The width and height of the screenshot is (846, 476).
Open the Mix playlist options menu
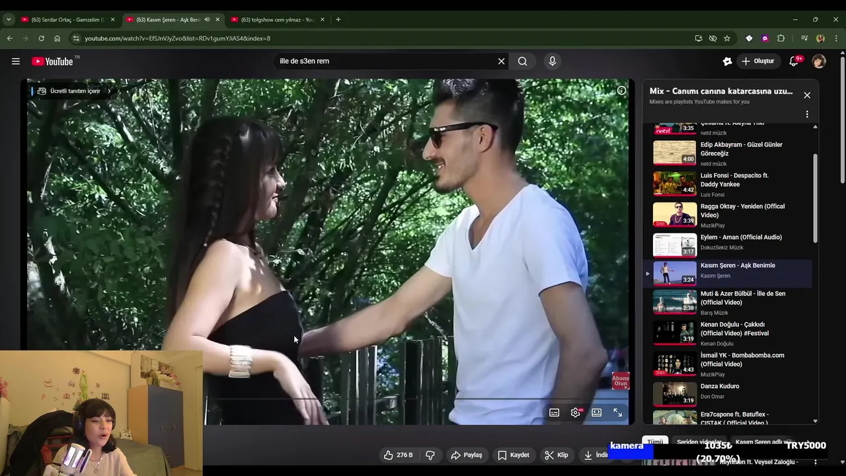tap(807, 114)
